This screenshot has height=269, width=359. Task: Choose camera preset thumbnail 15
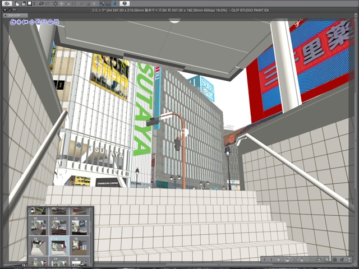coord(79,247)
